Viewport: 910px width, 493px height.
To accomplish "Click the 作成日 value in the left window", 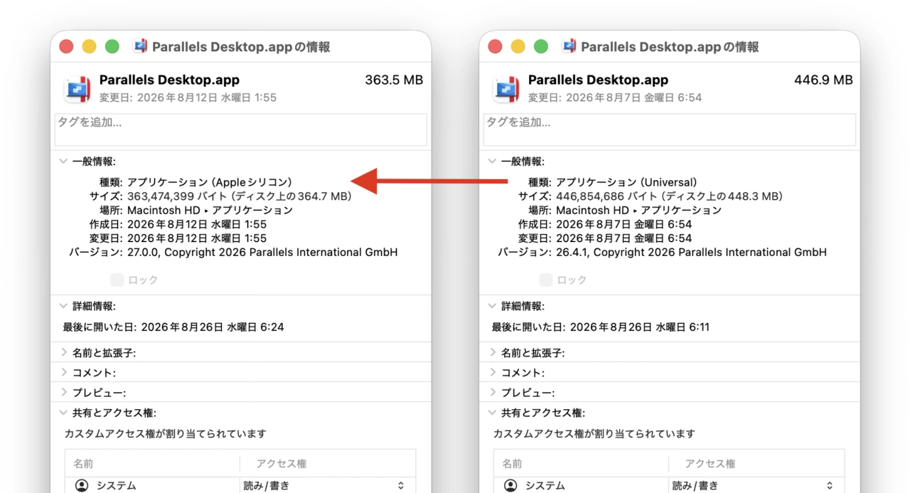I will click(x=197, y=224).
